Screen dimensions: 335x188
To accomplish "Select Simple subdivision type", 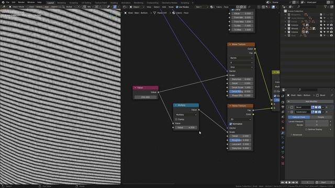I will click(x=321, y=117).
